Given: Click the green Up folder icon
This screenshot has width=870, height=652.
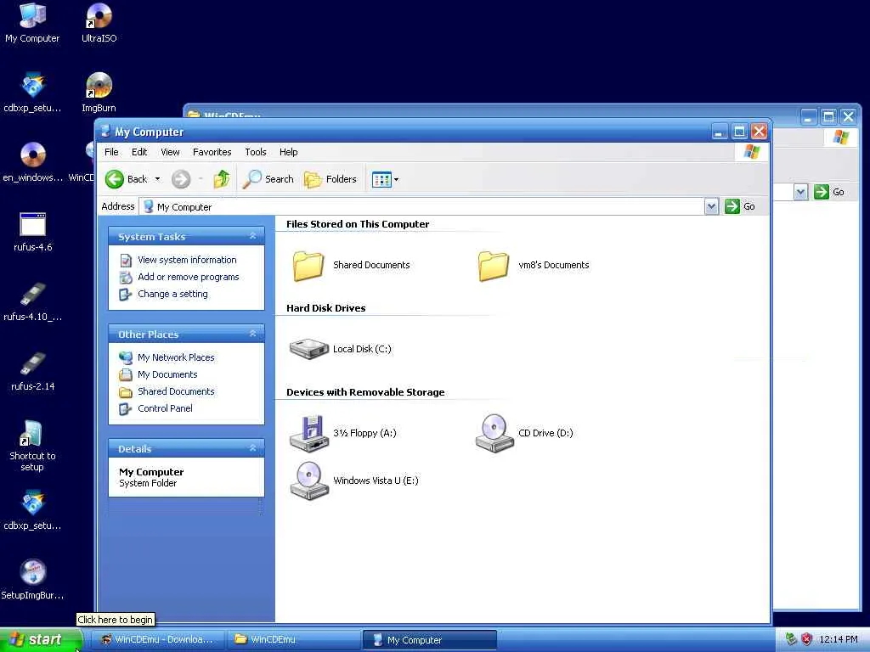Looking at the screenshot, I should point(222,179).
